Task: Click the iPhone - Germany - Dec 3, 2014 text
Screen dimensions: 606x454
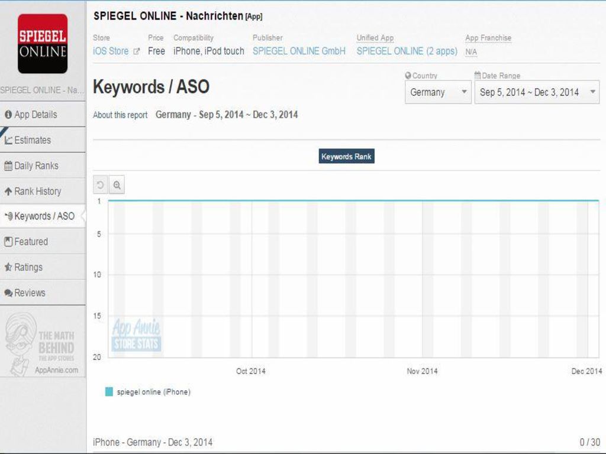Action: (x=153, y=442)
